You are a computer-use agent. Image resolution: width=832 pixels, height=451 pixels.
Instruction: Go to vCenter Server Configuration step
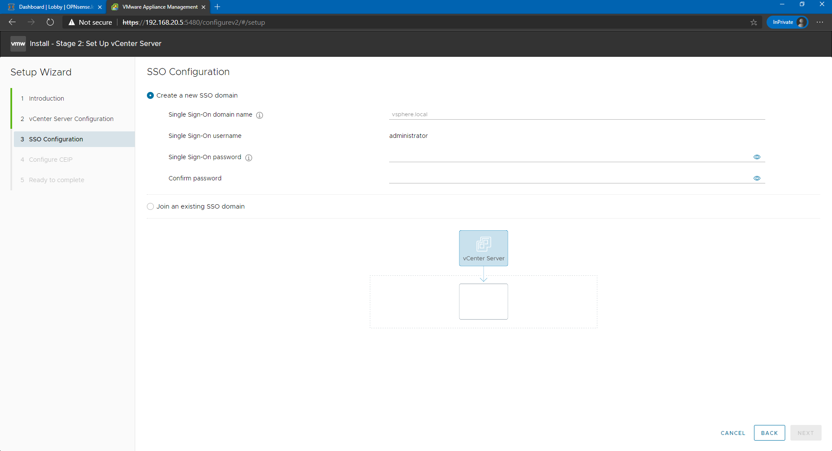tap(71, 119)
